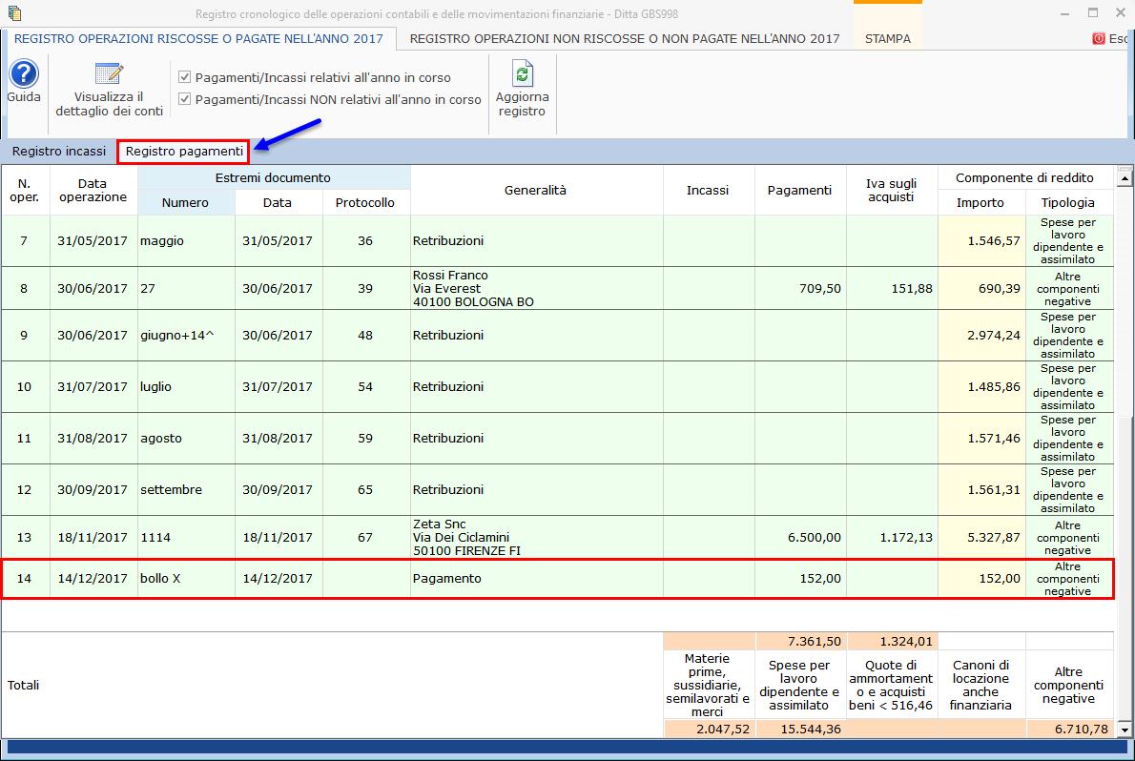This screenshot has height=761, width=1135.
Task: Select the 'Rossi Franco' generalità cell
Action: coord(536,288)
